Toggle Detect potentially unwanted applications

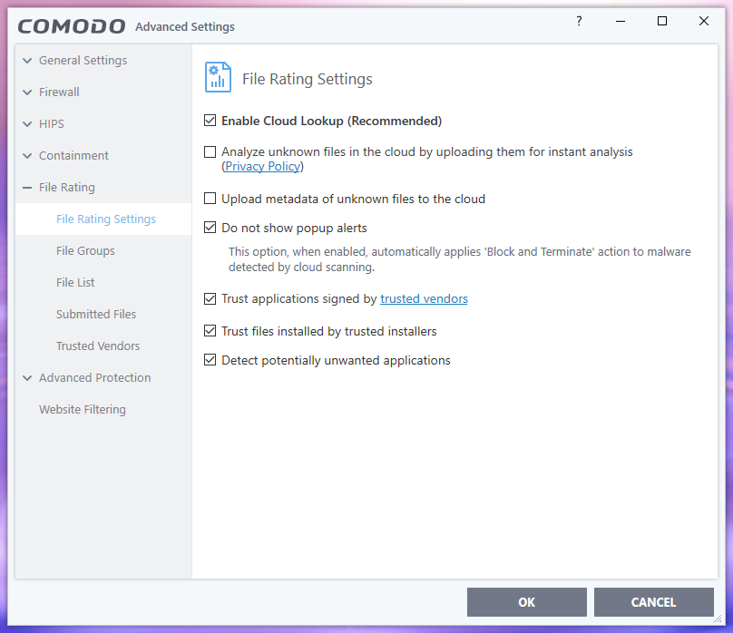click(210, 360)
